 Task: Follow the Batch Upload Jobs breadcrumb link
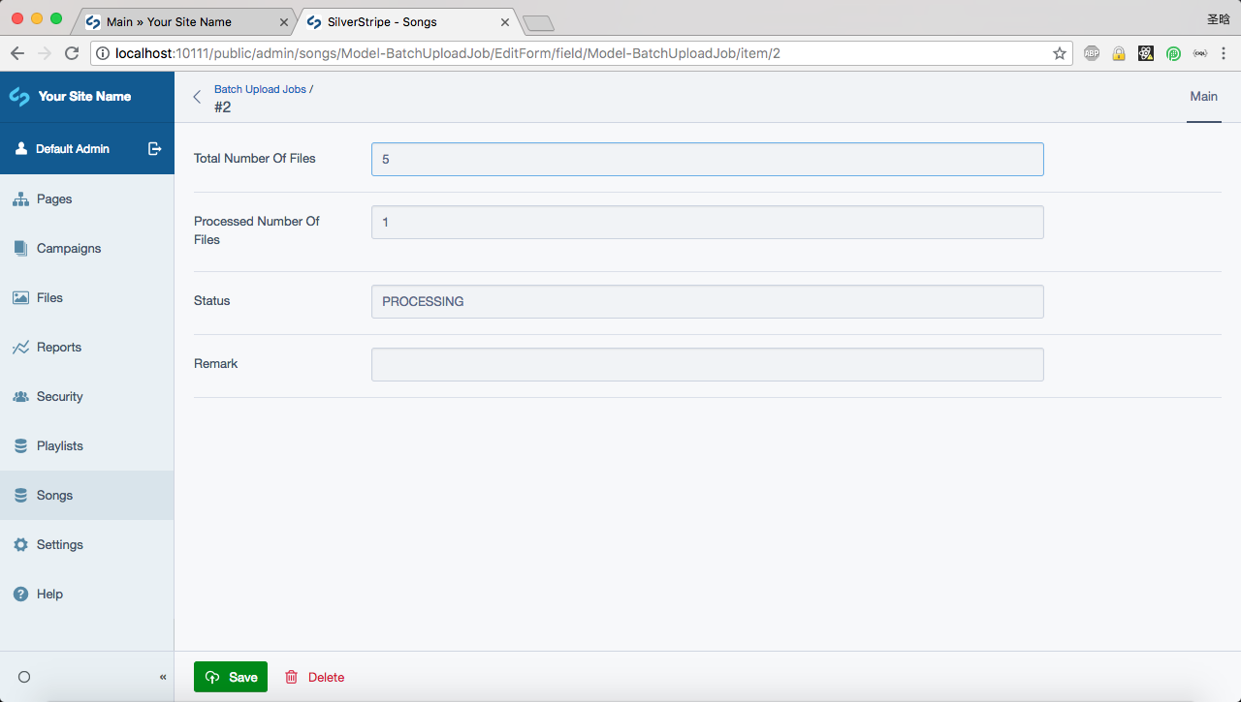(x=260, y=89)
